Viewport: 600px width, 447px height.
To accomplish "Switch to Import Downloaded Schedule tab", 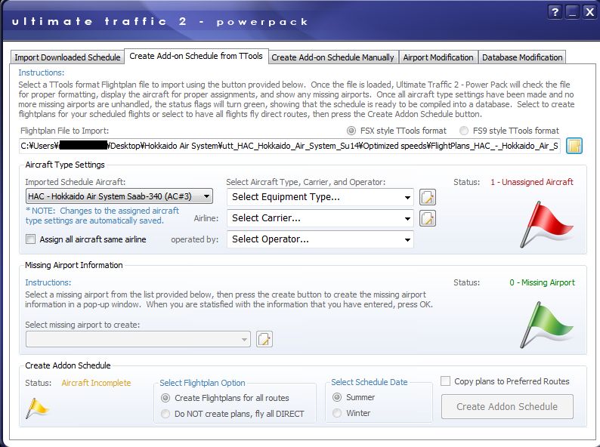I will click(x=67, y=57).
